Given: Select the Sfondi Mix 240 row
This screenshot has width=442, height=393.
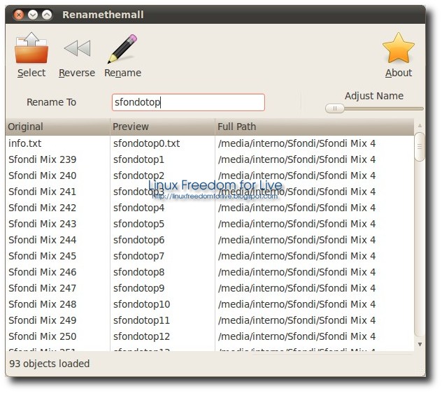Looking at the screenshot, I should (210, 176).
